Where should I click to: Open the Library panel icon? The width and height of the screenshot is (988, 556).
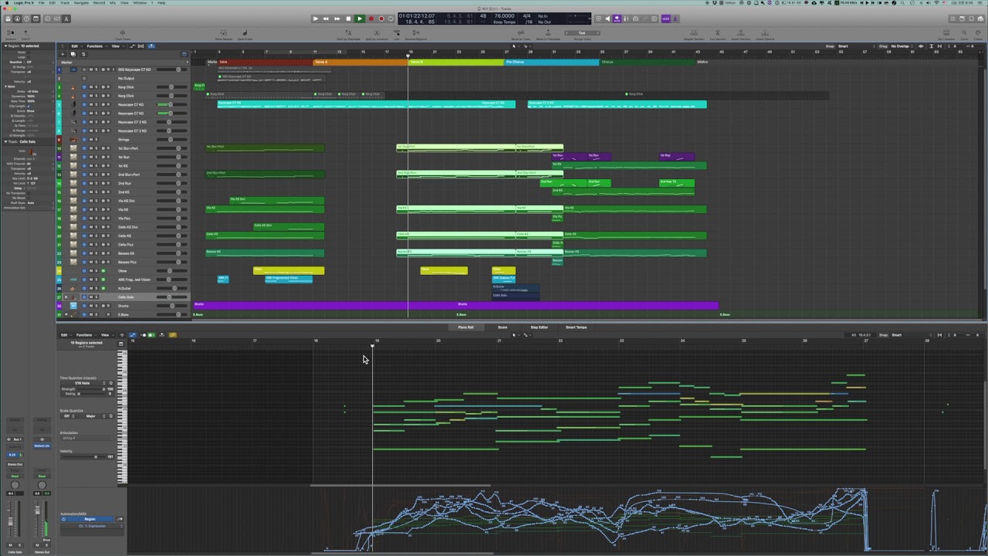(x=8, y=19)
